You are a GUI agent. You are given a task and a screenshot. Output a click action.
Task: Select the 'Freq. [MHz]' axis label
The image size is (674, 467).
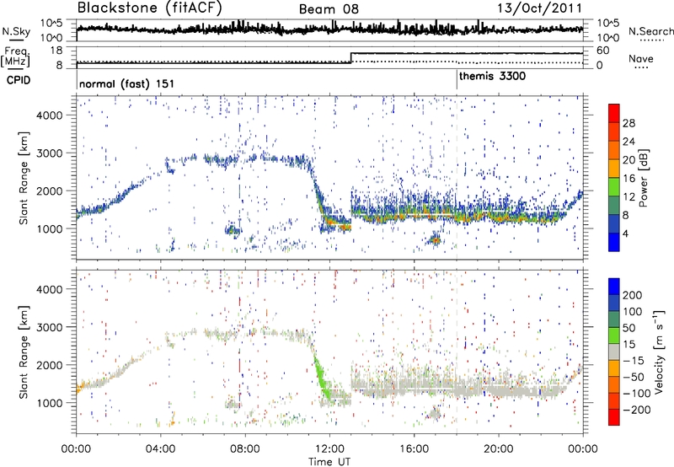point(15,56)
